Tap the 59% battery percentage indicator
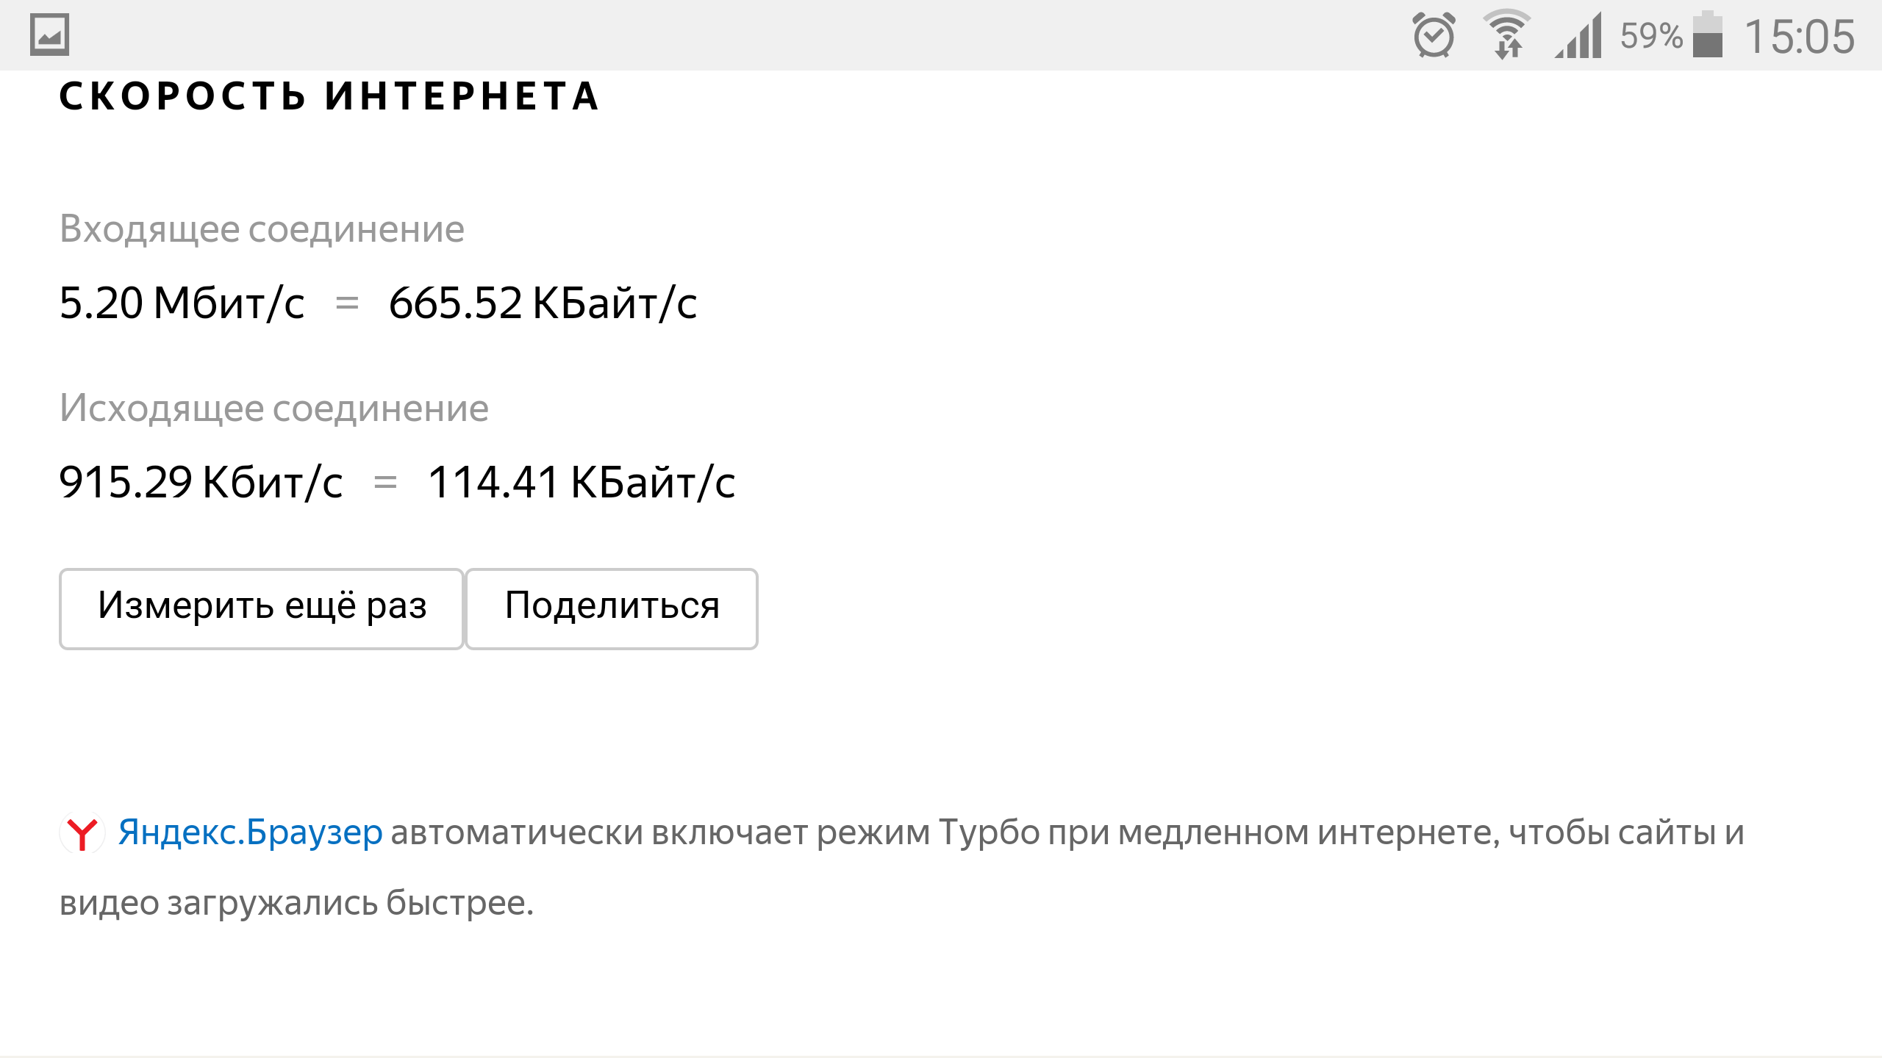1882x1058 pixels. tap(1651, 35)
